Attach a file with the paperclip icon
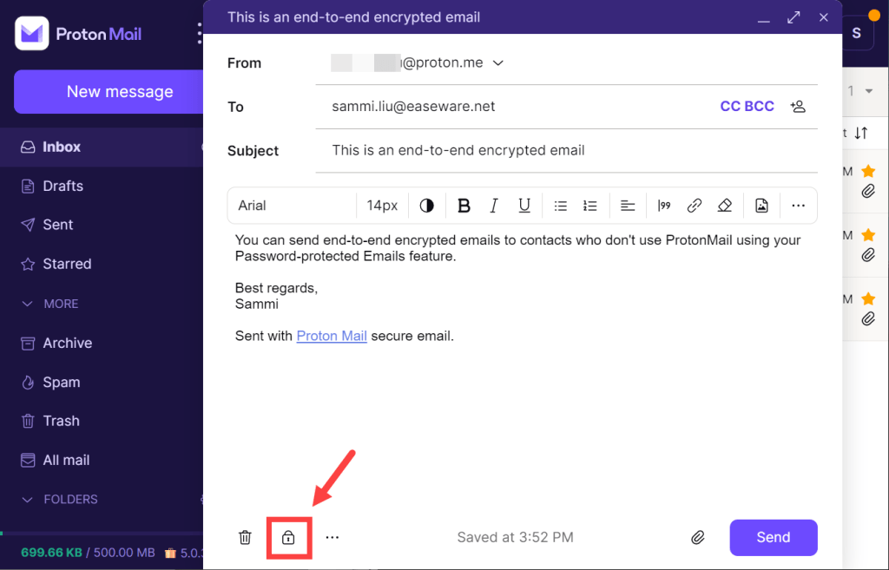Image resolution: width=889 pixels, height=570 pixels. tap(697, 537)
